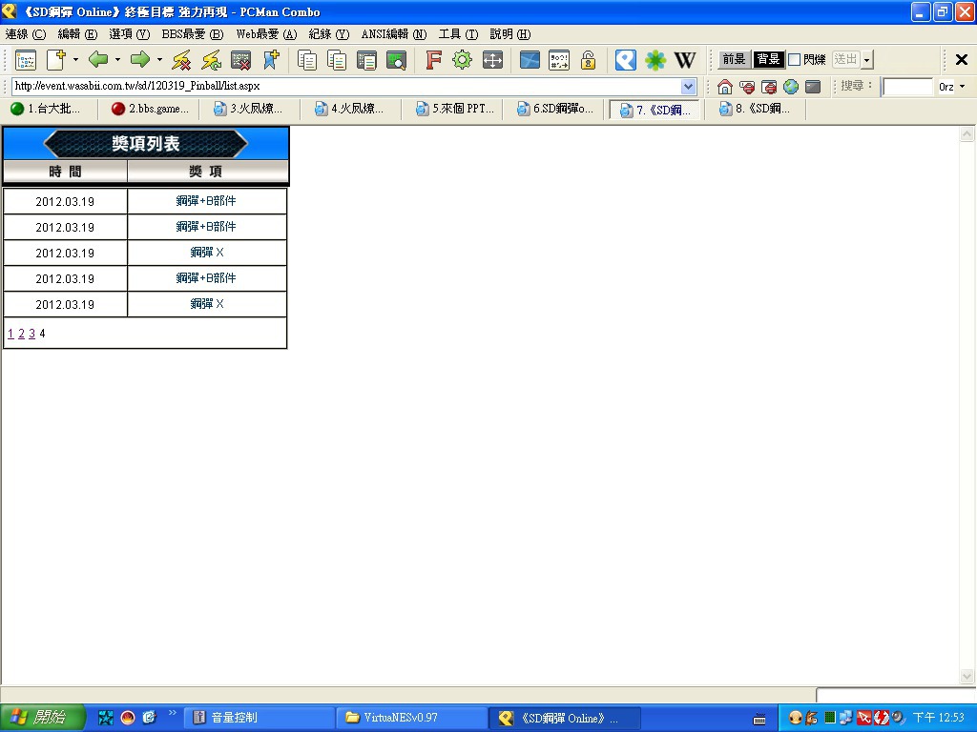Open the Orz search engine dropdown
This screenshot has width=977, height=732.
click(x=962, y=87)
